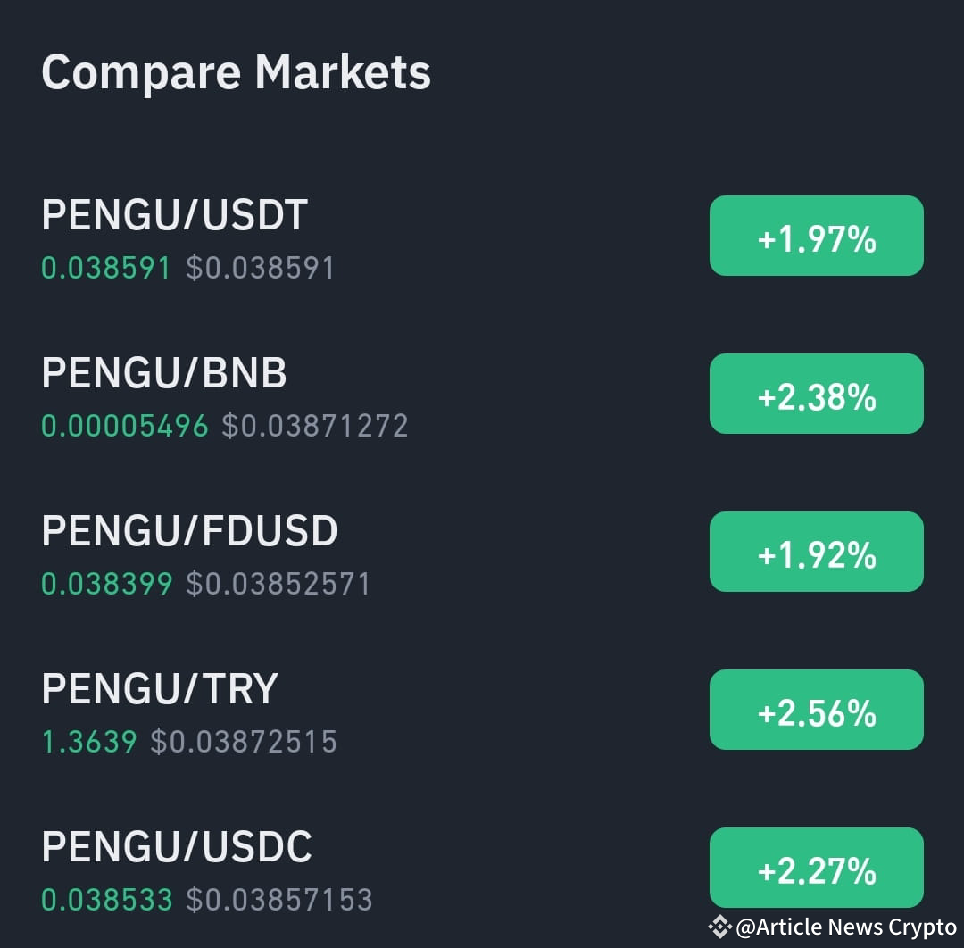
Task: Click the +1.92% change button for PENGU/FDUSD
Action: pyautogui.click(x=816, y=552)
